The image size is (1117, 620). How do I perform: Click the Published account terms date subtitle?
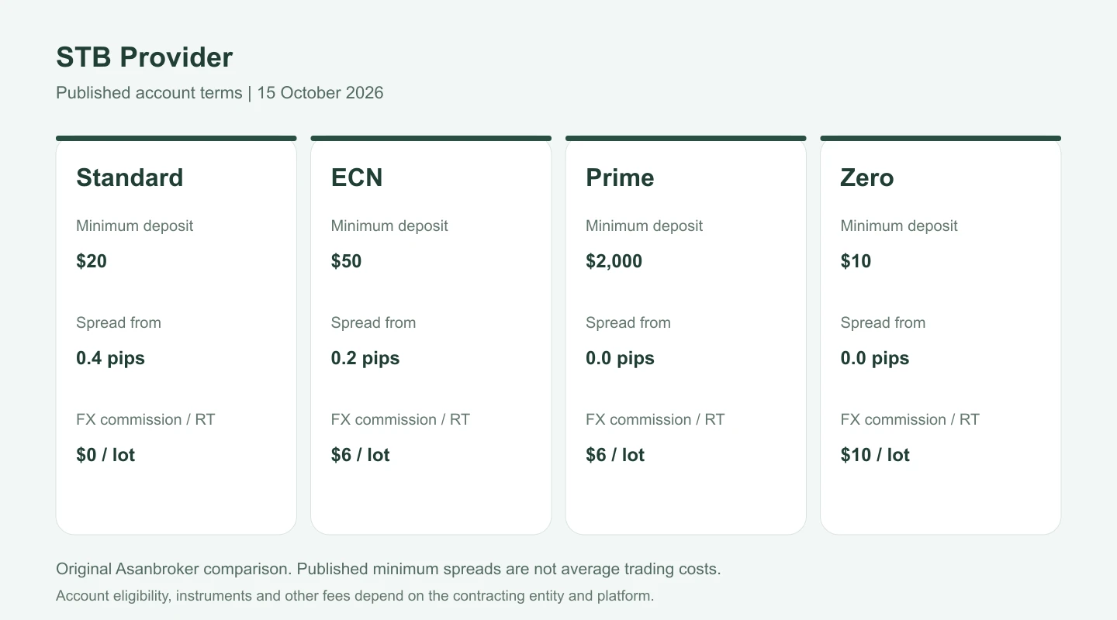[x=220, y=93]
